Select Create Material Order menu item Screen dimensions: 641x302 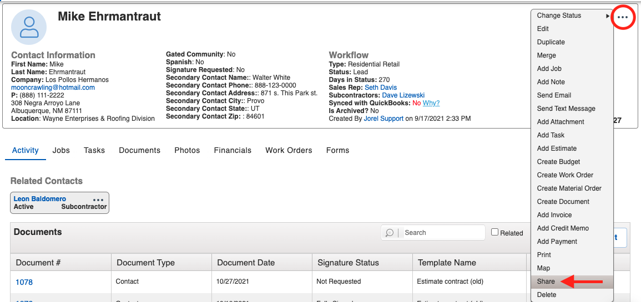tap(569, 188)
